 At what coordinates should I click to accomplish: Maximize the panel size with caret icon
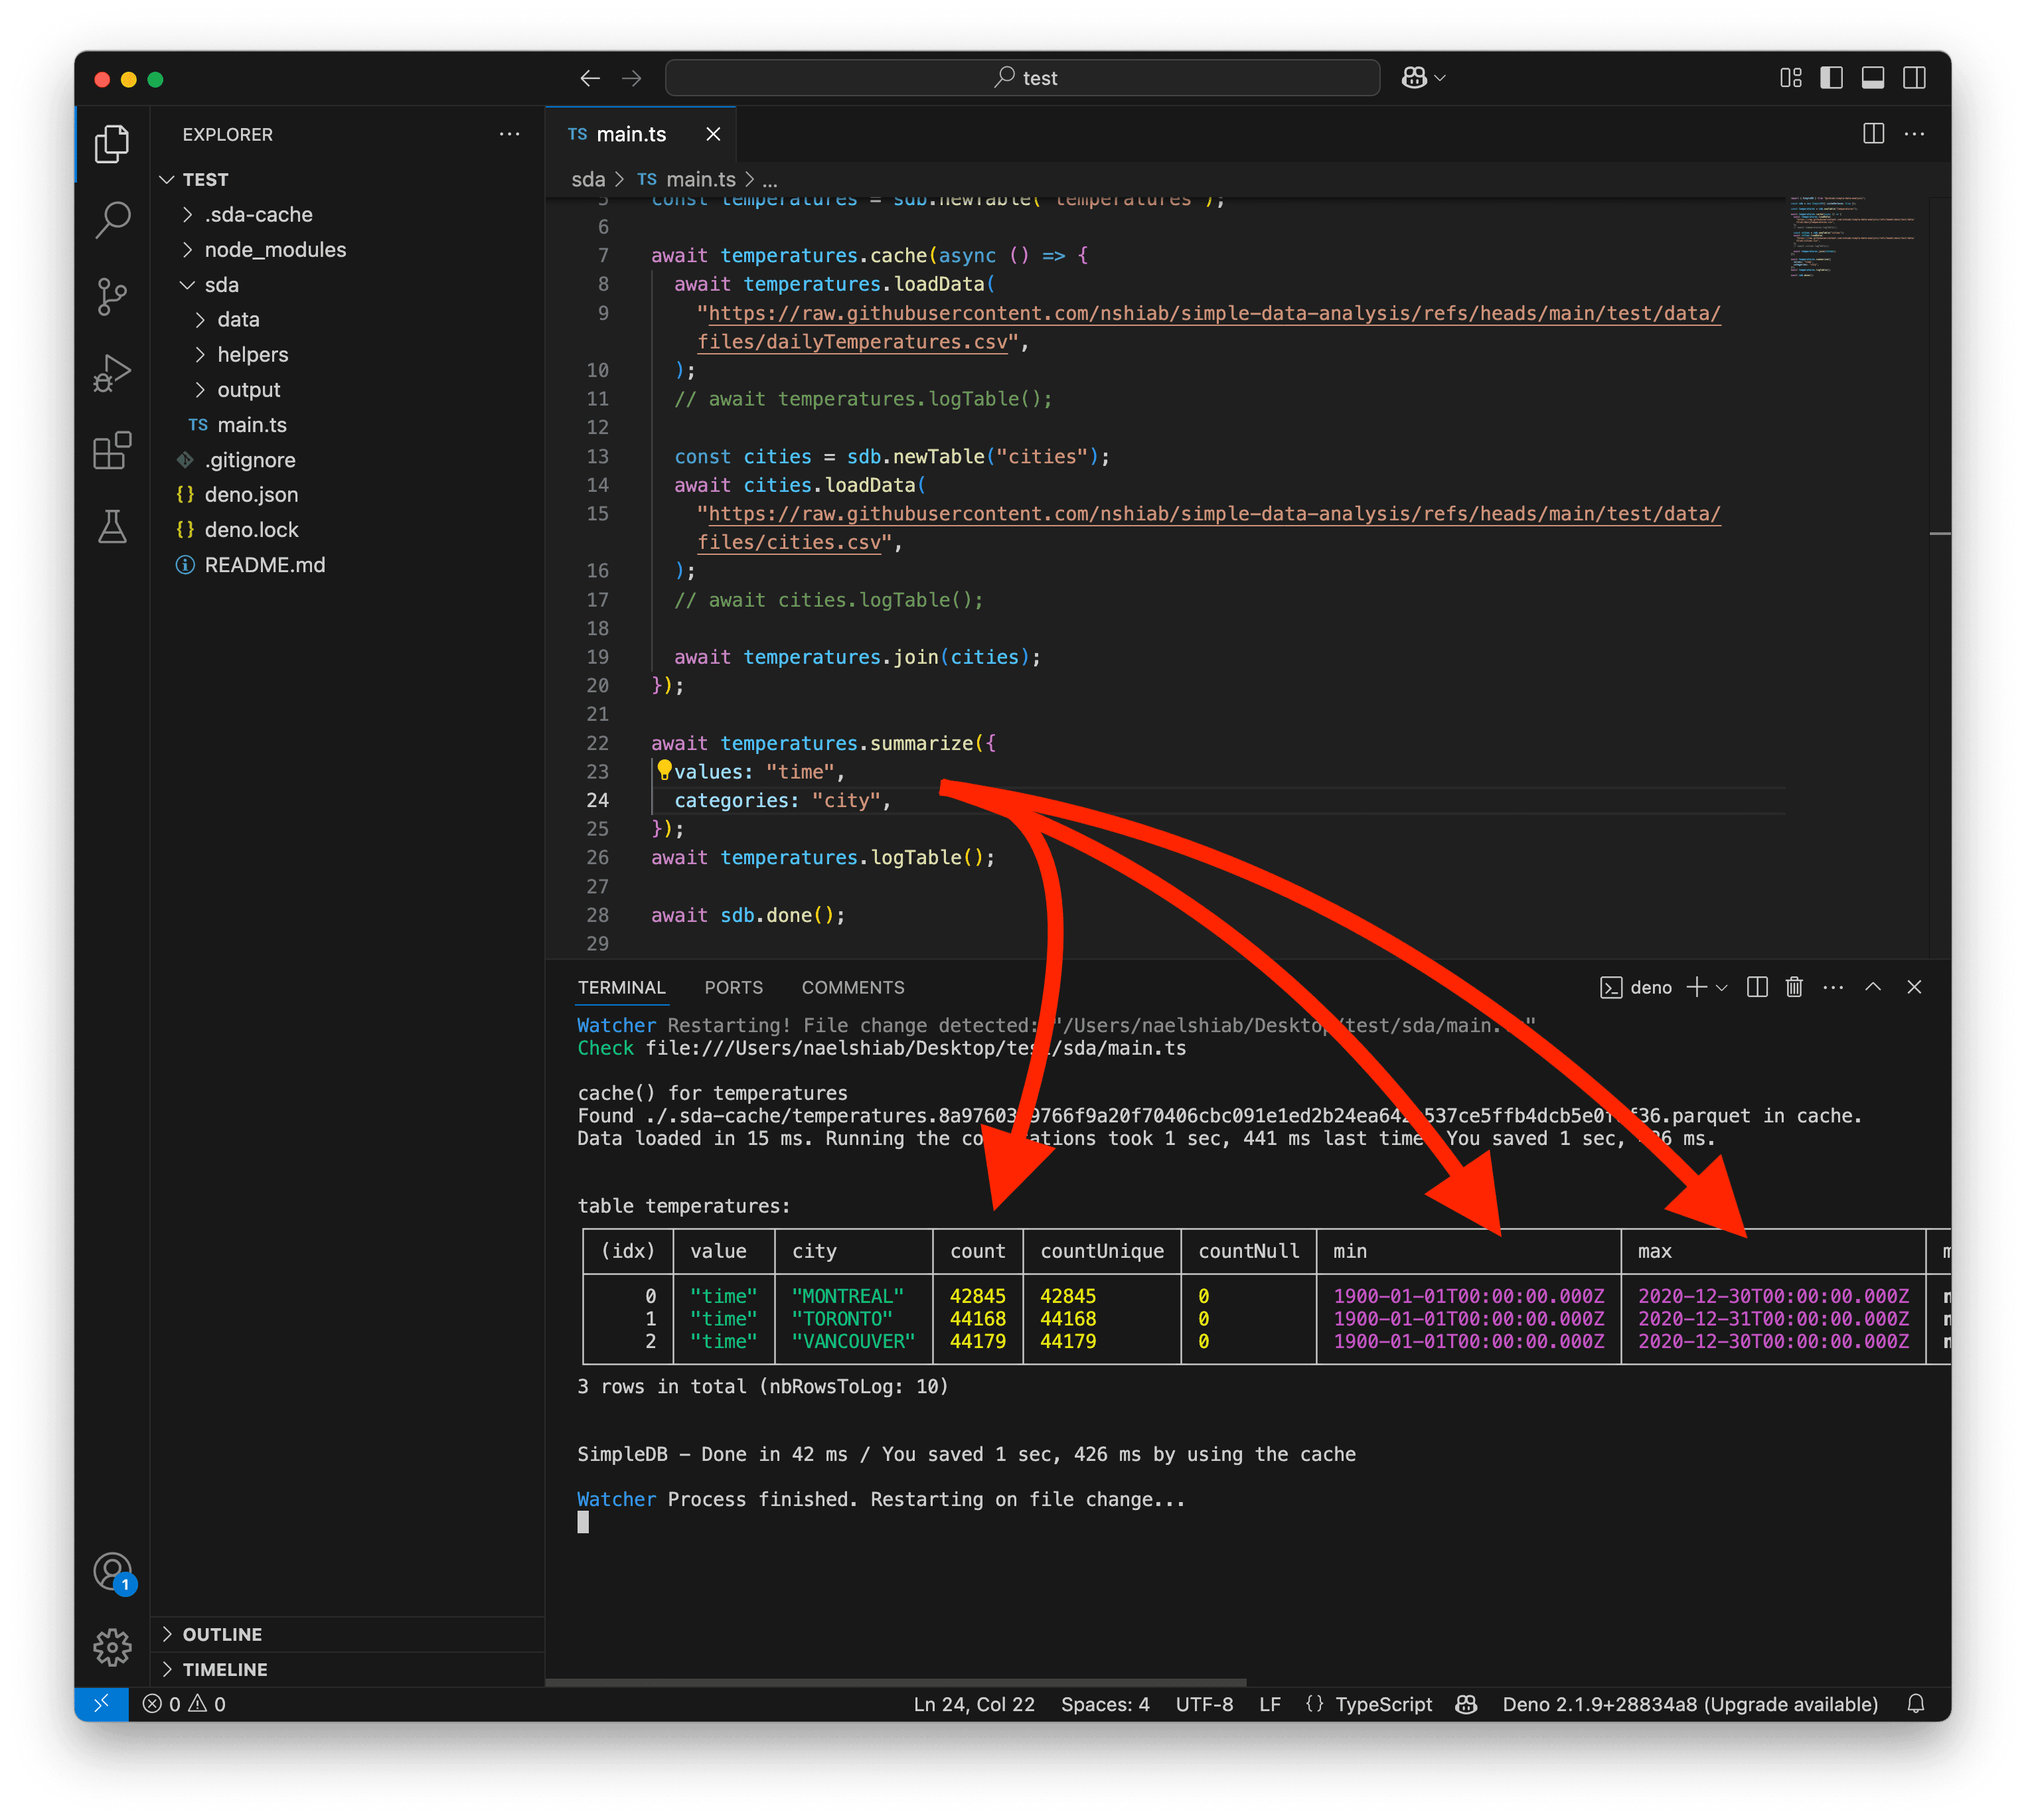click(x=1873, y=987)
